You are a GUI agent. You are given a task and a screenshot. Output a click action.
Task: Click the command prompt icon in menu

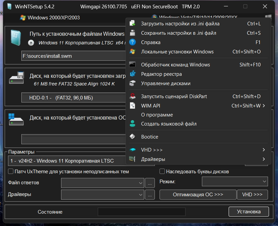[132, 64]
